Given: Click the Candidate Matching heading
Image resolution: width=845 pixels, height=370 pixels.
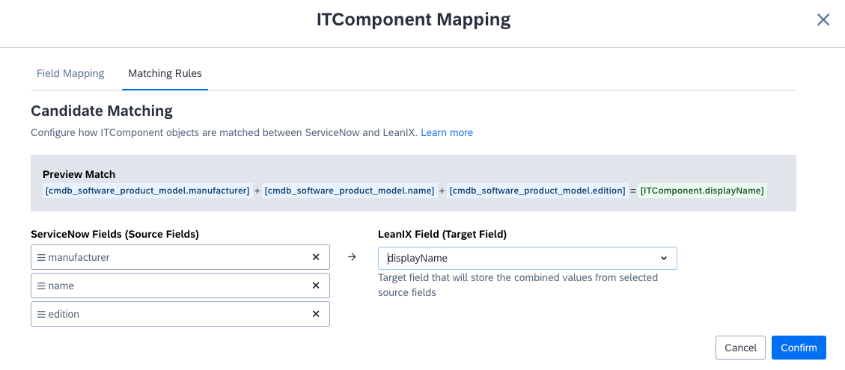Looking at the screenshot, I should (102, 111).
